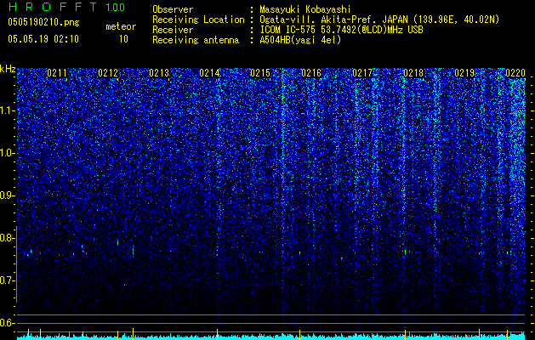
Task: Click the 0219 time marker
Action: [x=464, y=73]
